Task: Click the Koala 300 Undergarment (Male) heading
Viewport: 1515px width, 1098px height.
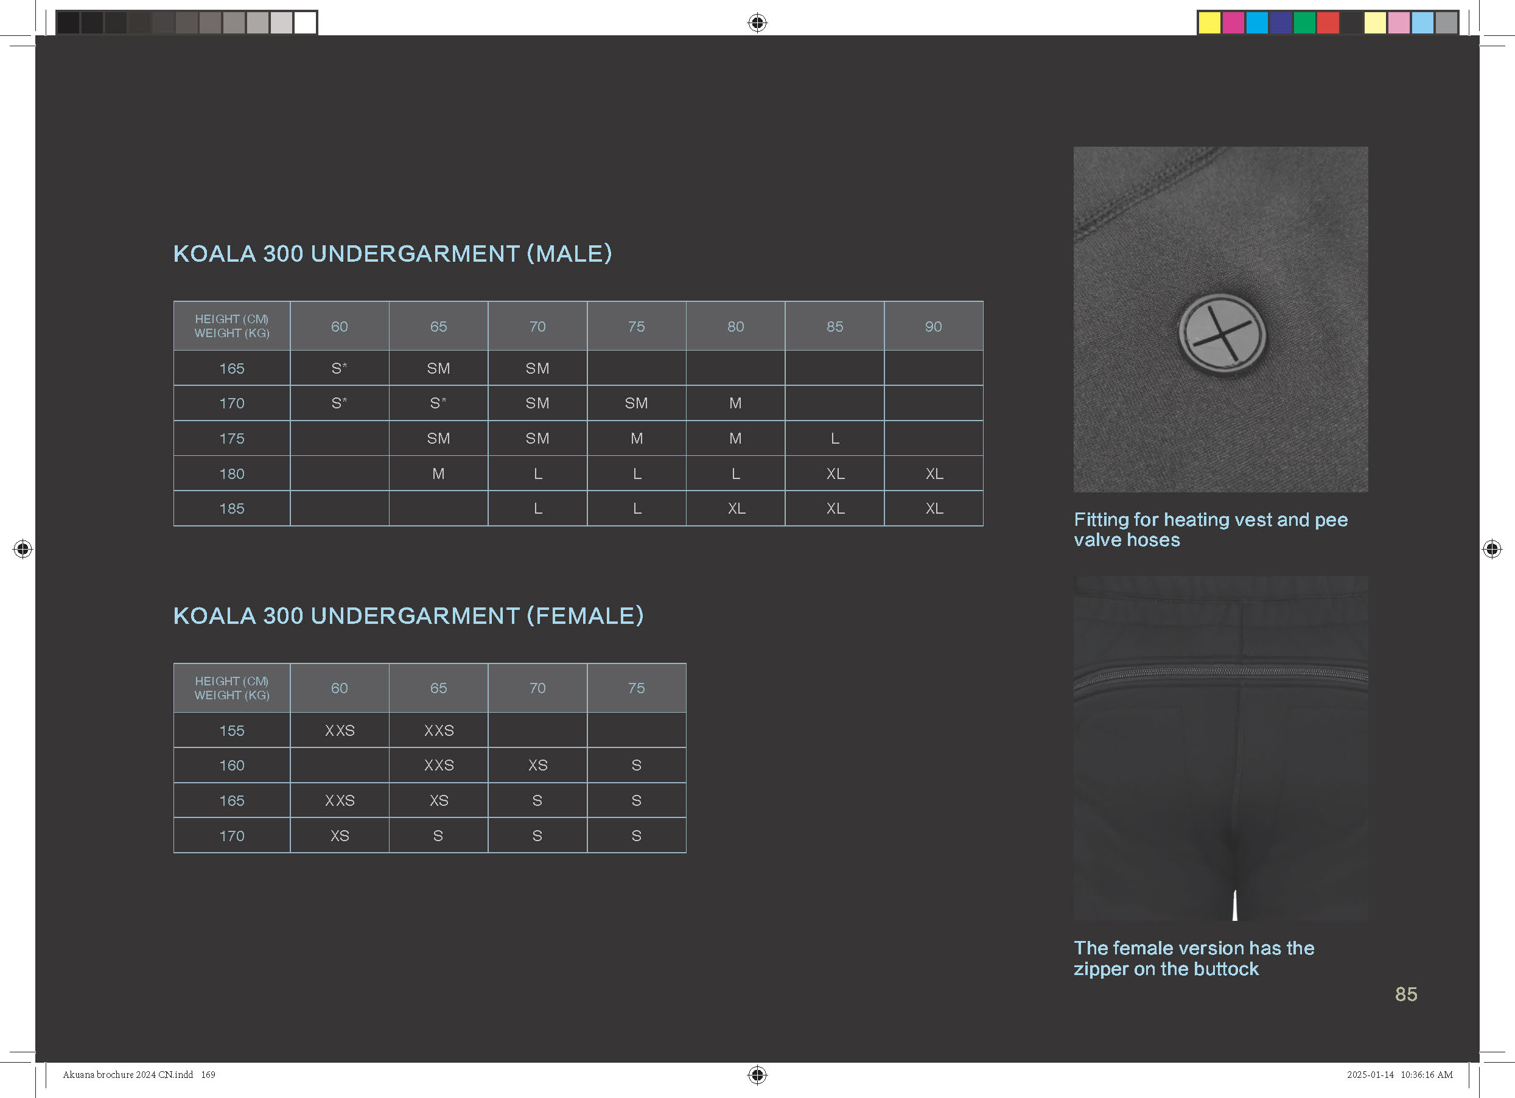Action: pos(392,254)
